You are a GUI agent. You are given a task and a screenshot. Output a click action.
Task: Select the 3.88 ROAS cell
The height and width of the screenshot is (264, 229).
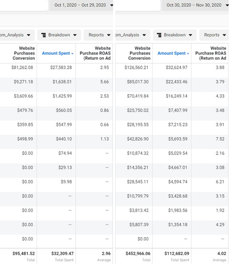tap(220, 67)
